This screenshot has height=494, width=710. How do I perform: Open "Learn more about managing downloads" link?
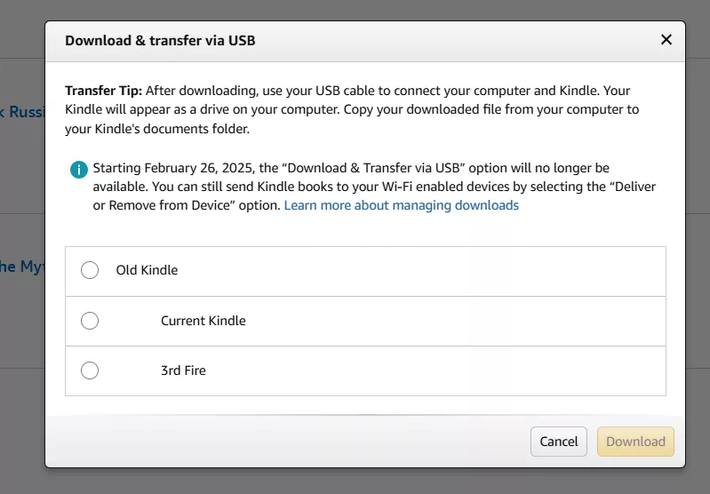[x=401, y=205]
